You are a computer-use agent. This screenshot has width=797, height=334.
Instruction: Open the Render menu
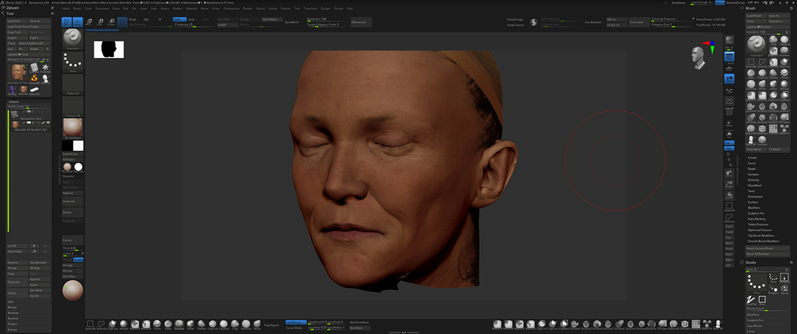(x=247, y=9)
